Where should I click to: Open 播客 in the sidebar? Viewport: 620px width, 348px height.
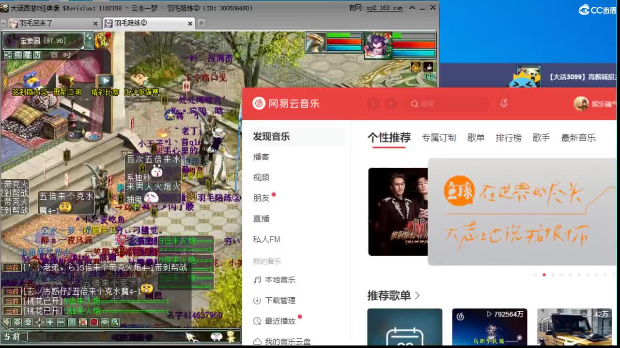pyautogui.click(x=261, y=157)
